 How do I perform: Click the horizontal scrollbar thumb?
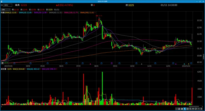point(194,107)
